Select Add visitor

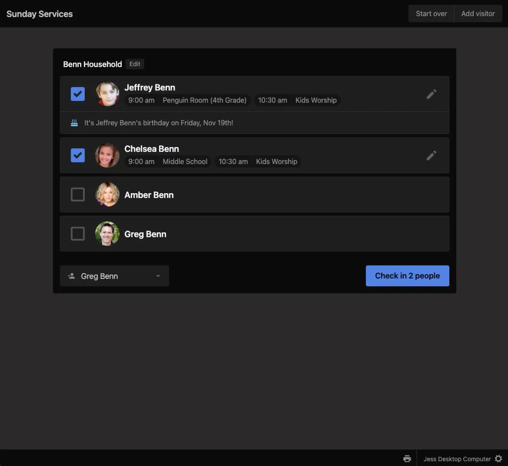point(478,13)
